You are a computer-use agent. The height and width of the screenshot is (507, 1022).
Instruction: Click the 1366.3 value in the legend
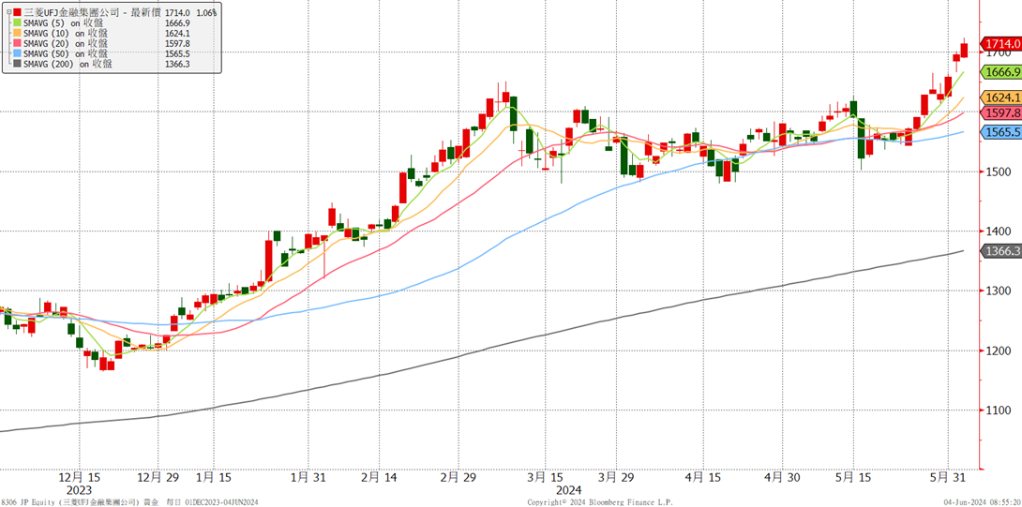(x=178, y=65)
